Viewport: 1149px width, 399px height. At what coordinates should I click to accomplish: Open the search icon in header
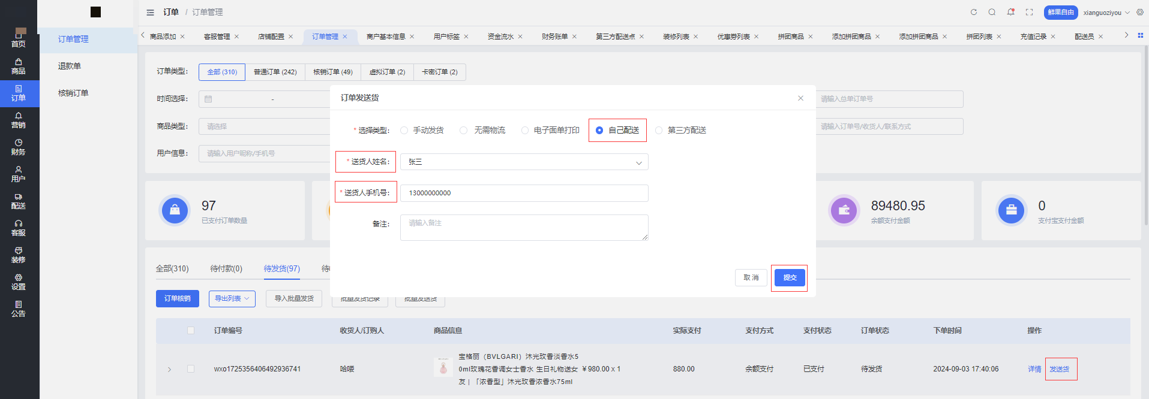click(992, 12)
